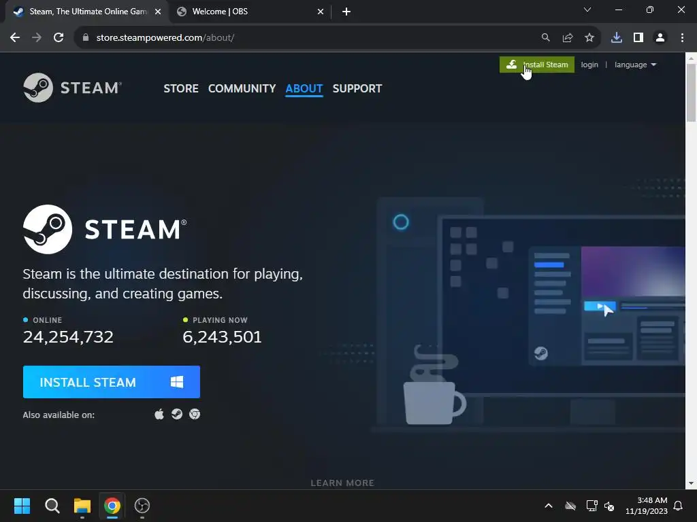This screenshot has height=522, width=697.
Task: Open the Chrome profile icon
Action: pyautogui.click(x=660, y=38)
